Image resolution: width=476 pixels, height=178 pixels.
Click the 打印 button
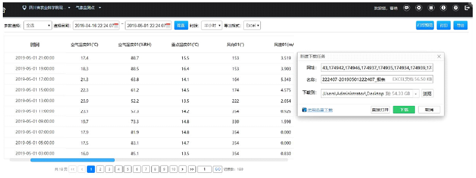coord(444,26)
